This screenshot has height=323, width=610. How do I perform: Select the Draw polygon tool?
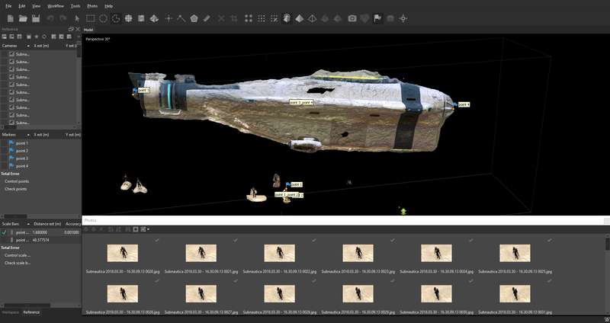[x=194, y=18]
